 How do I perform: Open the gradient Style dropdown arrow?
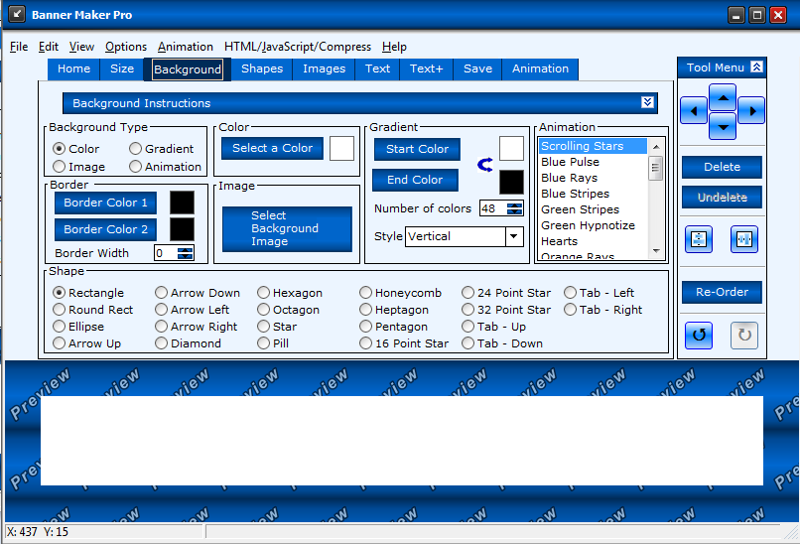514,236
